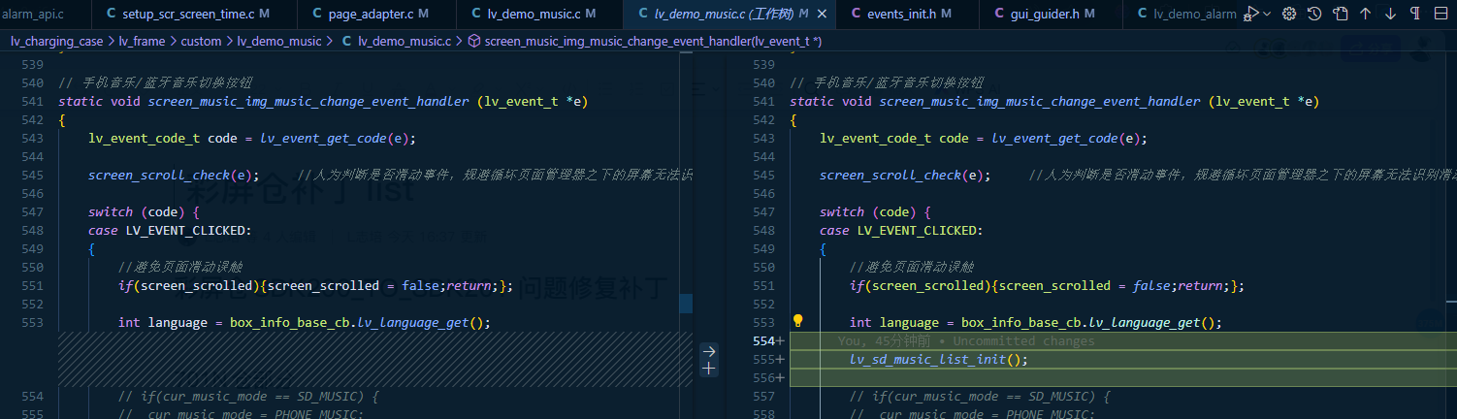The image size is (1457, 419).
Task: Stage the change with the plus icon
Action: (x=709, y=369)
